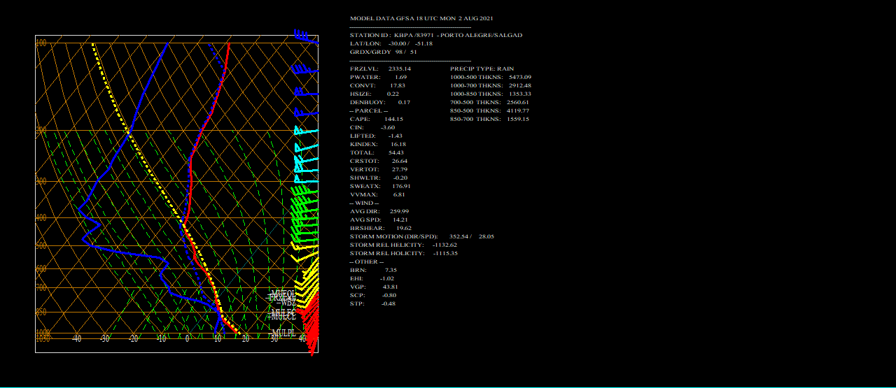Select the '-10' temperature axis label
The height and width of the screenshot is (388, 896).
(161, 339)
